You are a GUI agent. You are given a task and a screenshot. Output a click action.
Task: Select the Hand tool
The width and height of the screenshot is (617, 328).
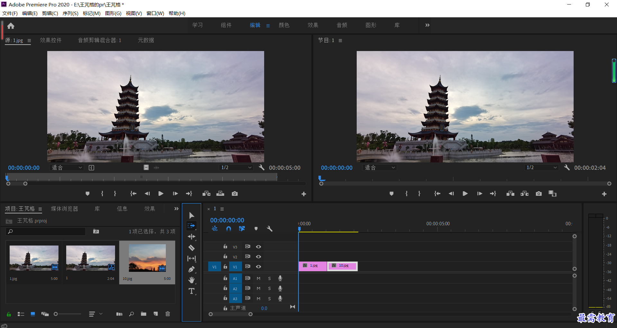192,280
